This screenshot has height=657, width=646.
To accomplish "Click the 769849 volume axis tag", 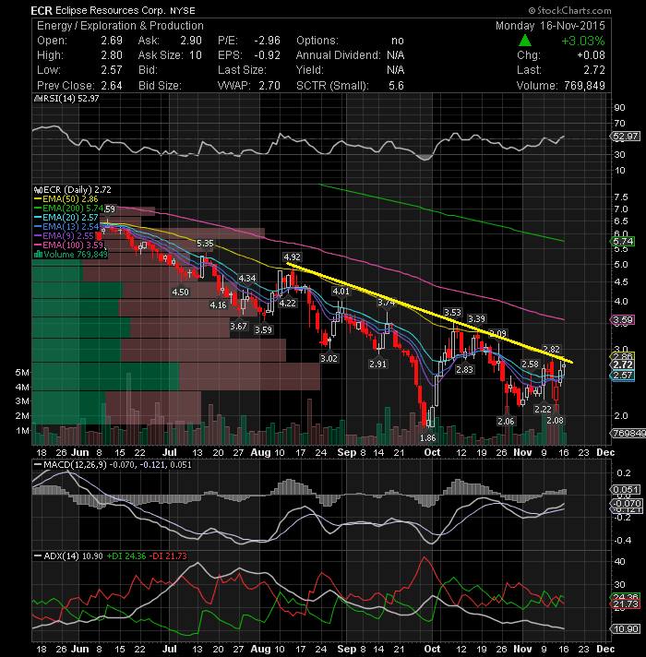I will (628, 434).
